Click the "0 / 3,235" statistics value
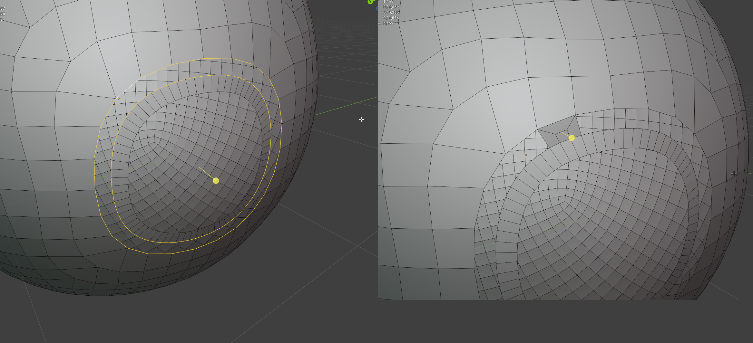The image size is (753, 343). coord(391,12)
